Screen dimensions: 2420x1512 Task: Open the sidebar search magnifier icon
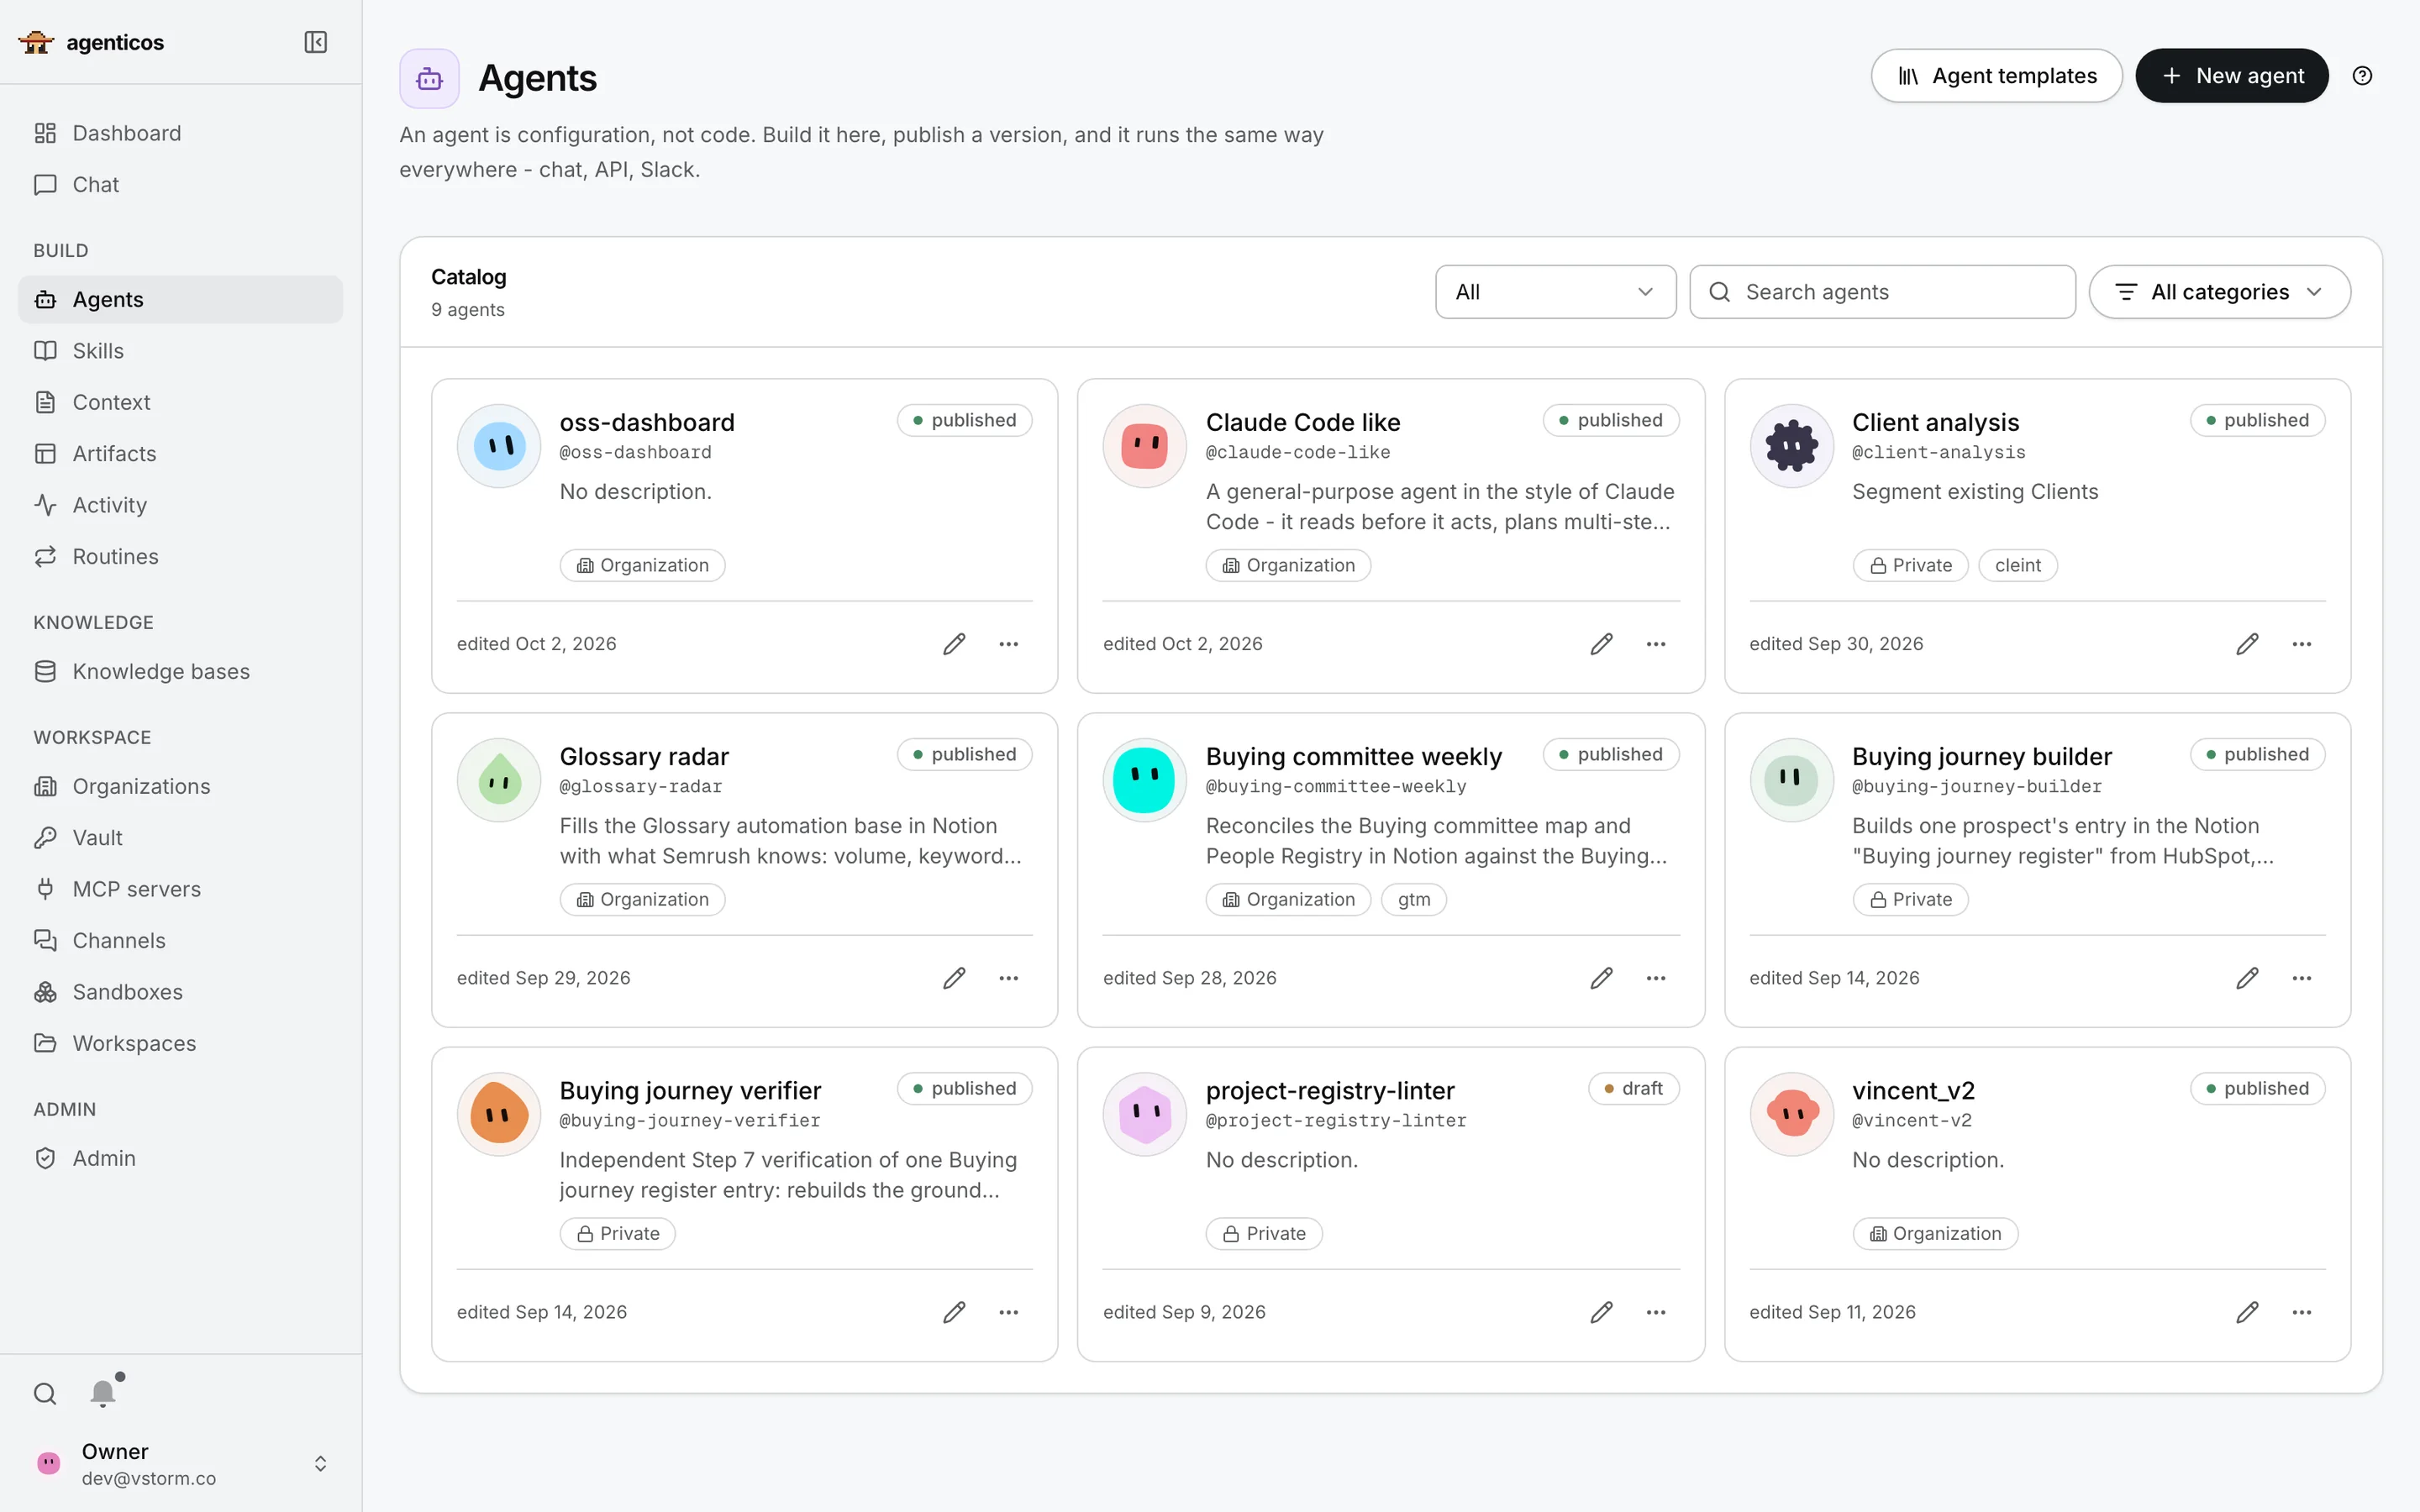click(x=45, y=1393)
